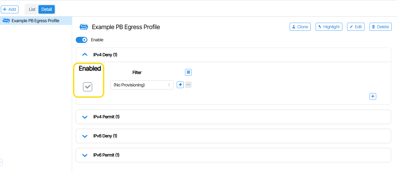Collapse the IPv4 Deny section
The width and height of the screenshot is (397, 172).
(x=85, y=55)
